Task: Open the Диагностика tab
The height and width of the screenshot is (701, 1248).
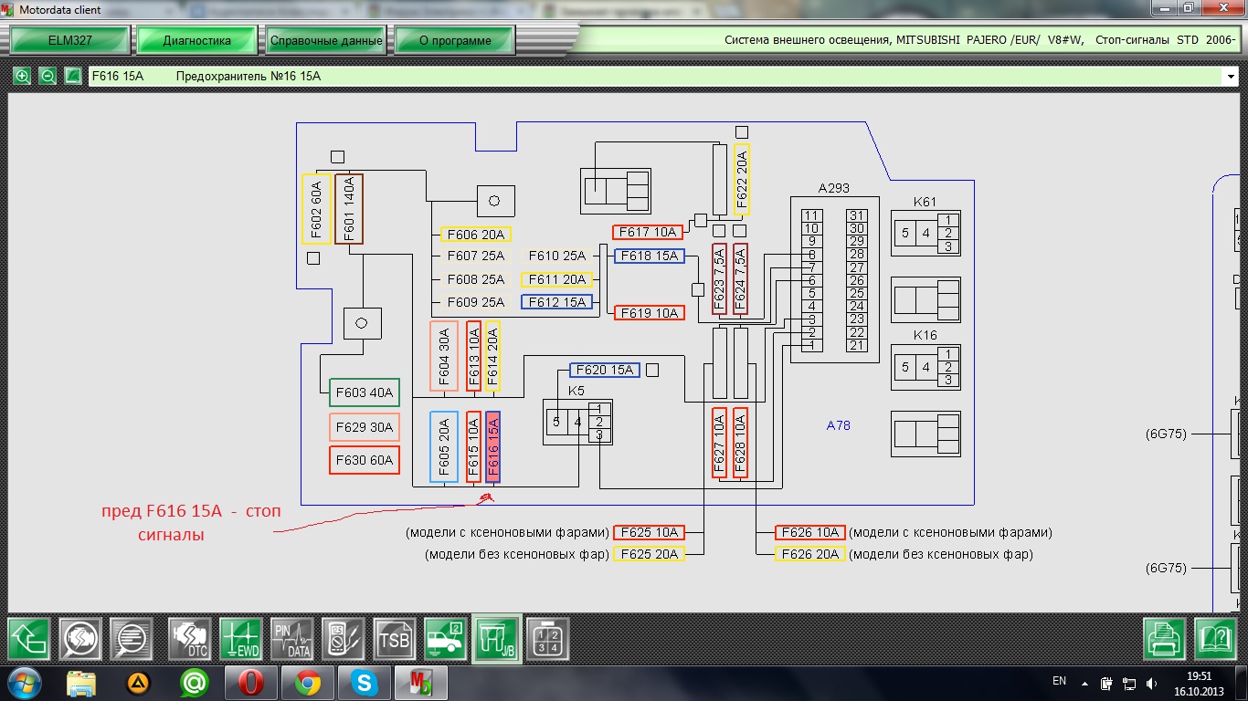Action: click(196, 40)
